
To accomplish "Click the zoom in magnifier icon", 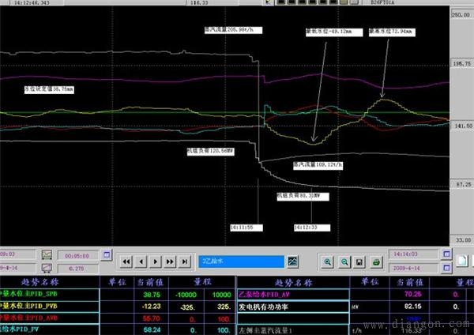I will (329, 261).
